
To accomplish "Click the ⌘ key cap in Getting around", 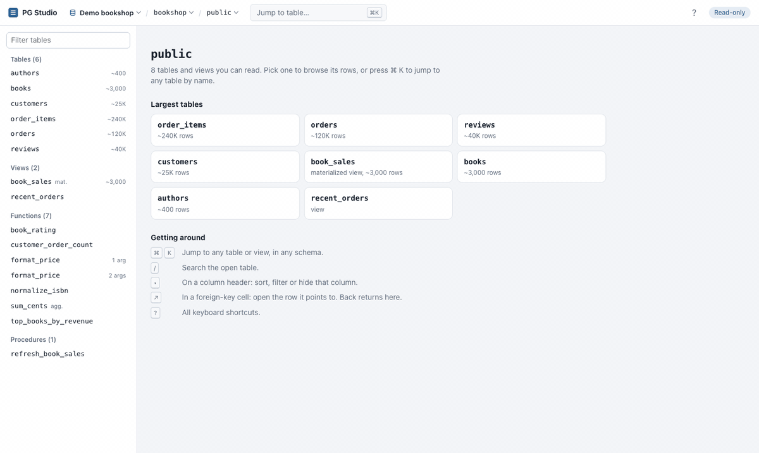I will click(156, 253).
